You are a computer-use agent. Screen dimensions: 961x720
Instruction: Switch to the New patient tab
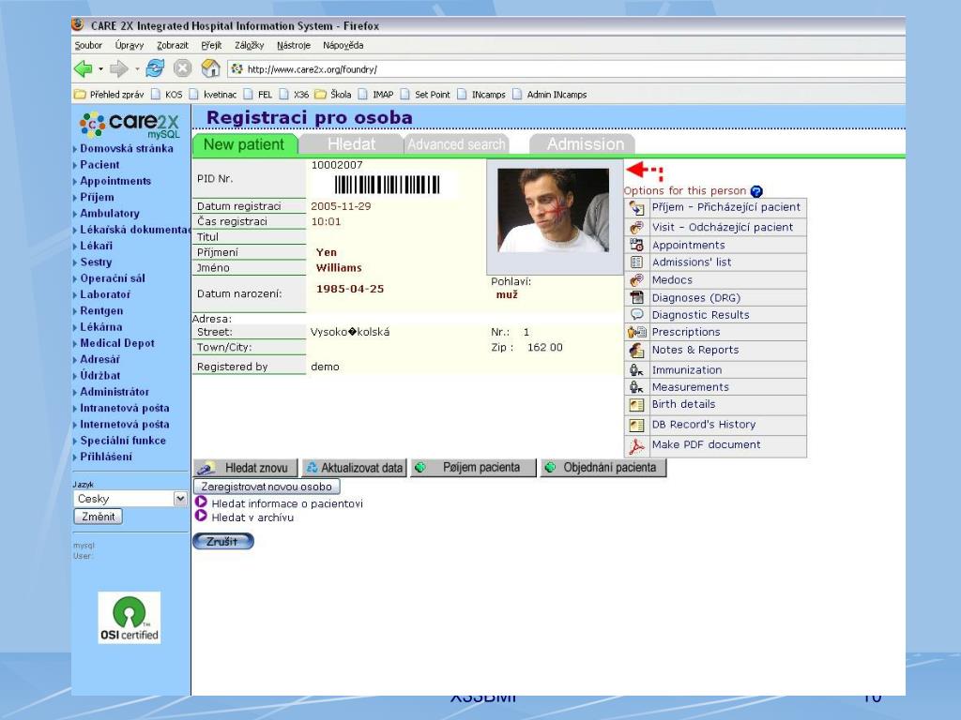point(245,144)
